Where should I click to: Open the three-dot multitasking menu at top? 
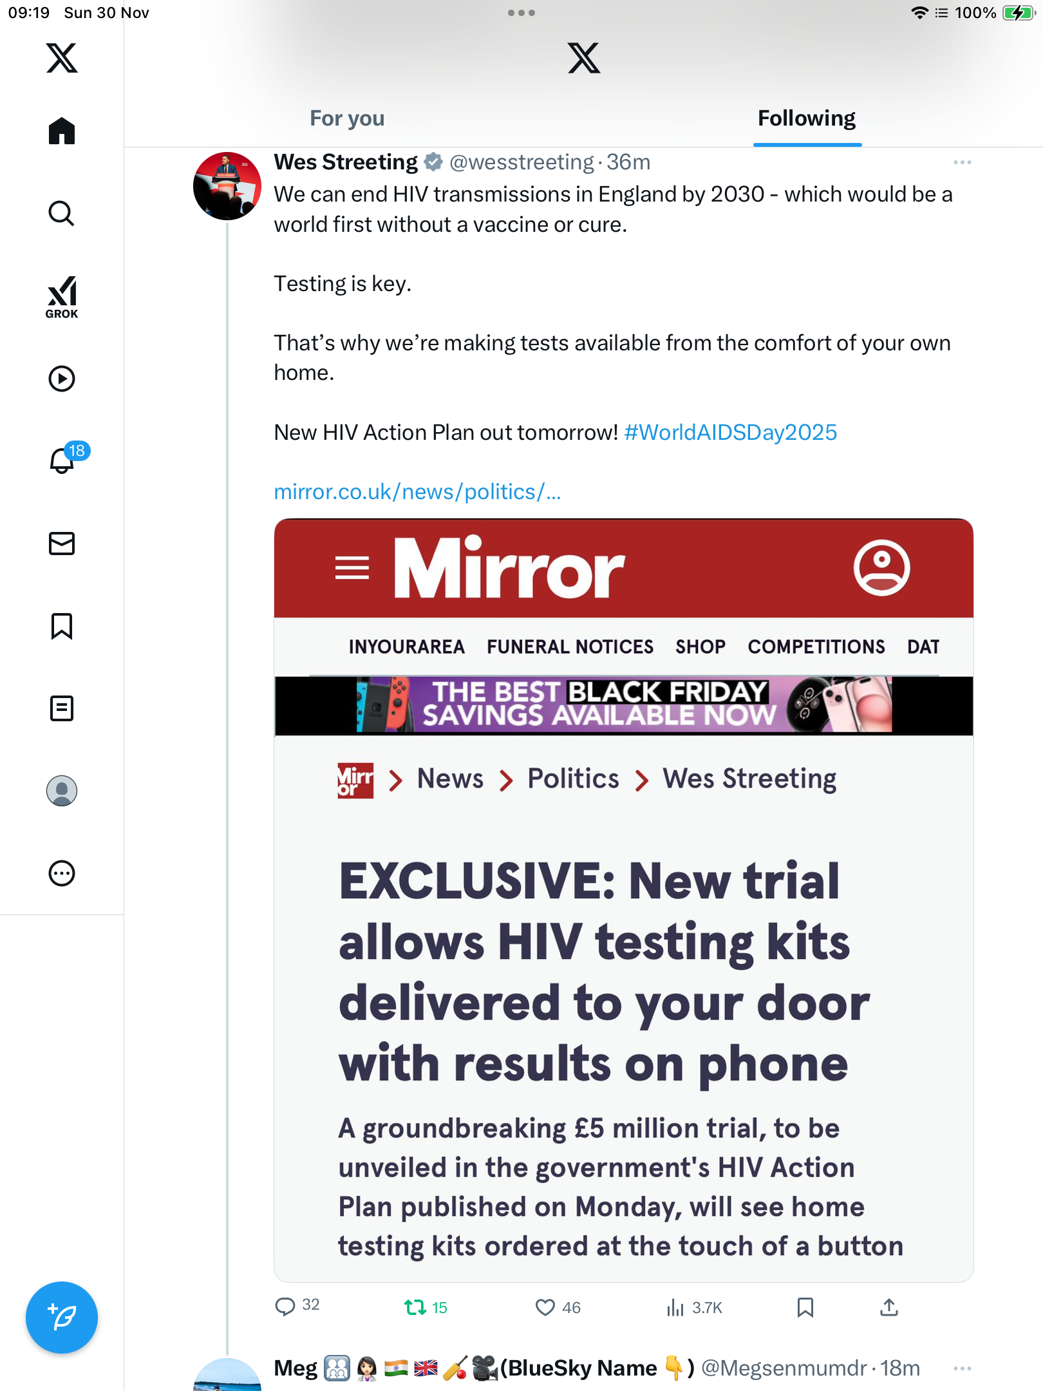coord(521,13)
